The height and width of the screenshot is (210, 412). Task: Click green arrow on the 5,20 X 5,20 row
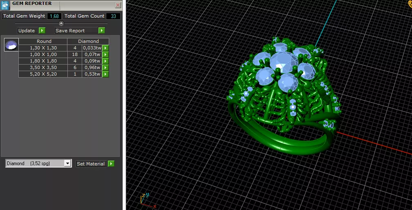pyautogui.click(x=105, y=74)
